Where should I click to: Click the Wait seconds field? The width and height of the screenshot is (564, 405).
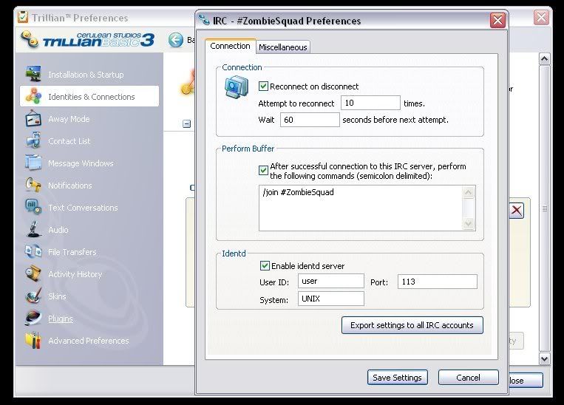310,120
